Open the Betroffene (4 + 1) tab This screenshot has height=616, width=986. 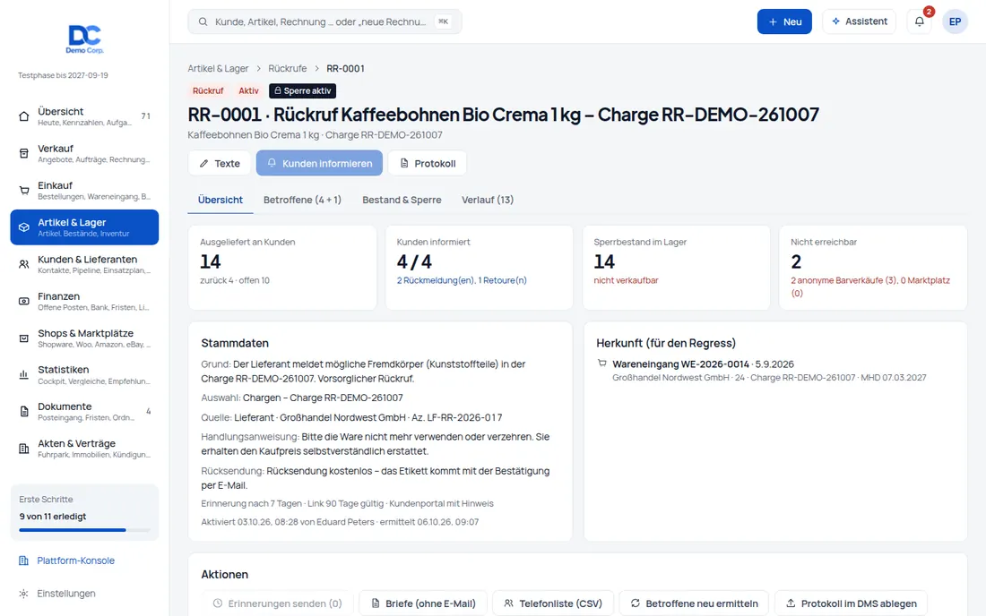(x=302, y=200)
